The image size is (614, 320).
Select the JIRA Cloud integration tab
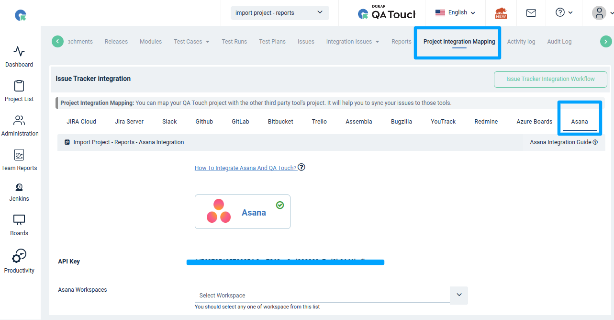(81, 122)
